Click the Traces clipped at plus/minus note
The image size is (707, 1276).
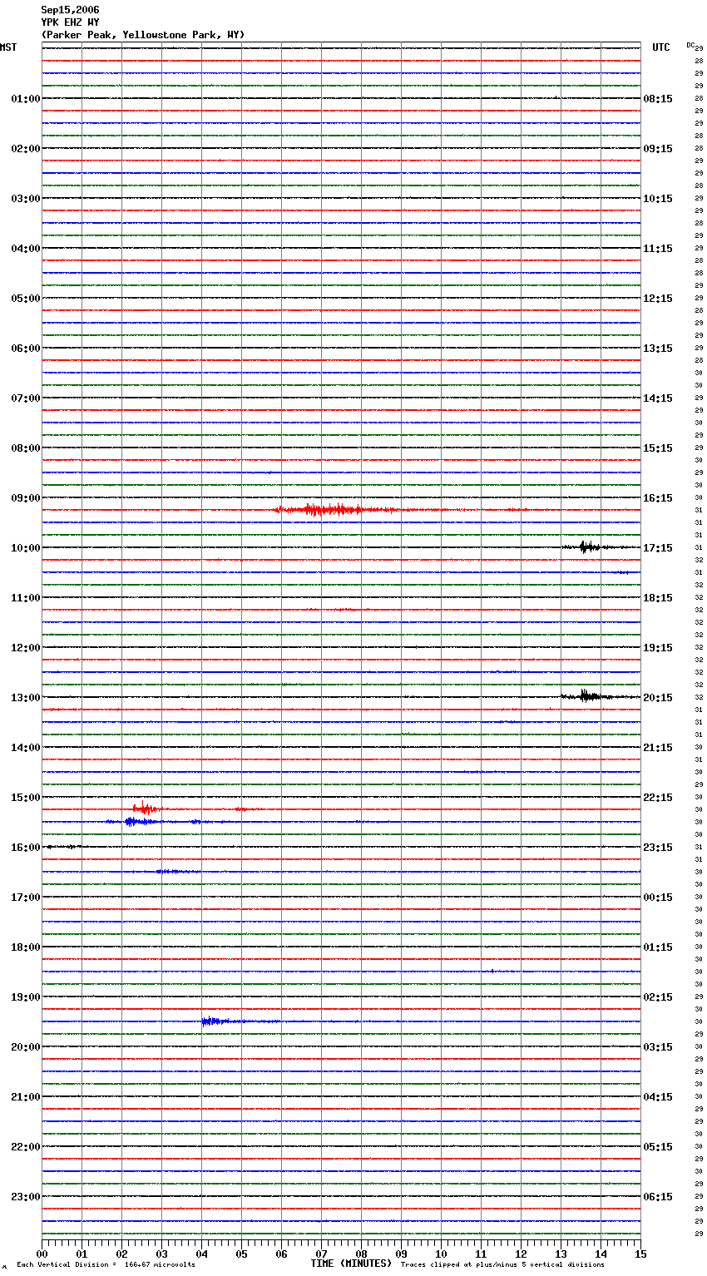(502, 1265)
